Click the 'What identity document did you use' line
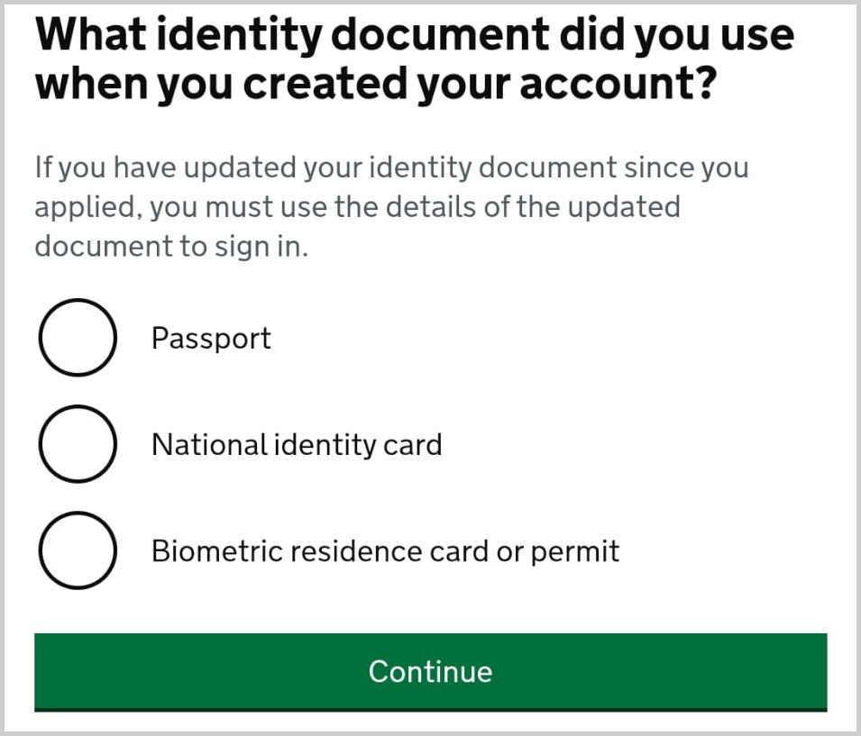The height and width of the screenshot is (736, 861). coord(414,35)
